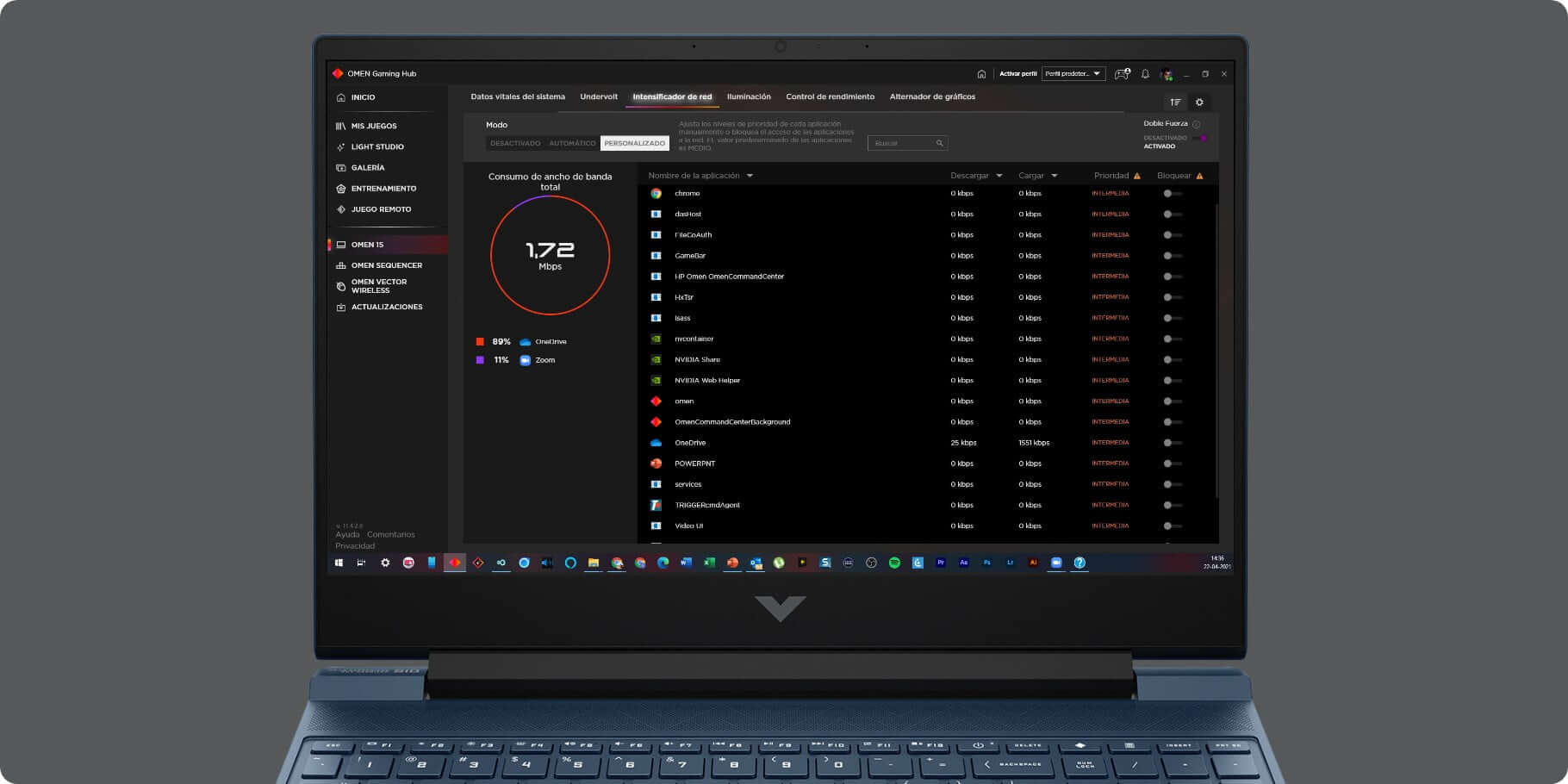Open Zoom from the taskbar
Screen dimensions: 1568x784
point(1056,563)
